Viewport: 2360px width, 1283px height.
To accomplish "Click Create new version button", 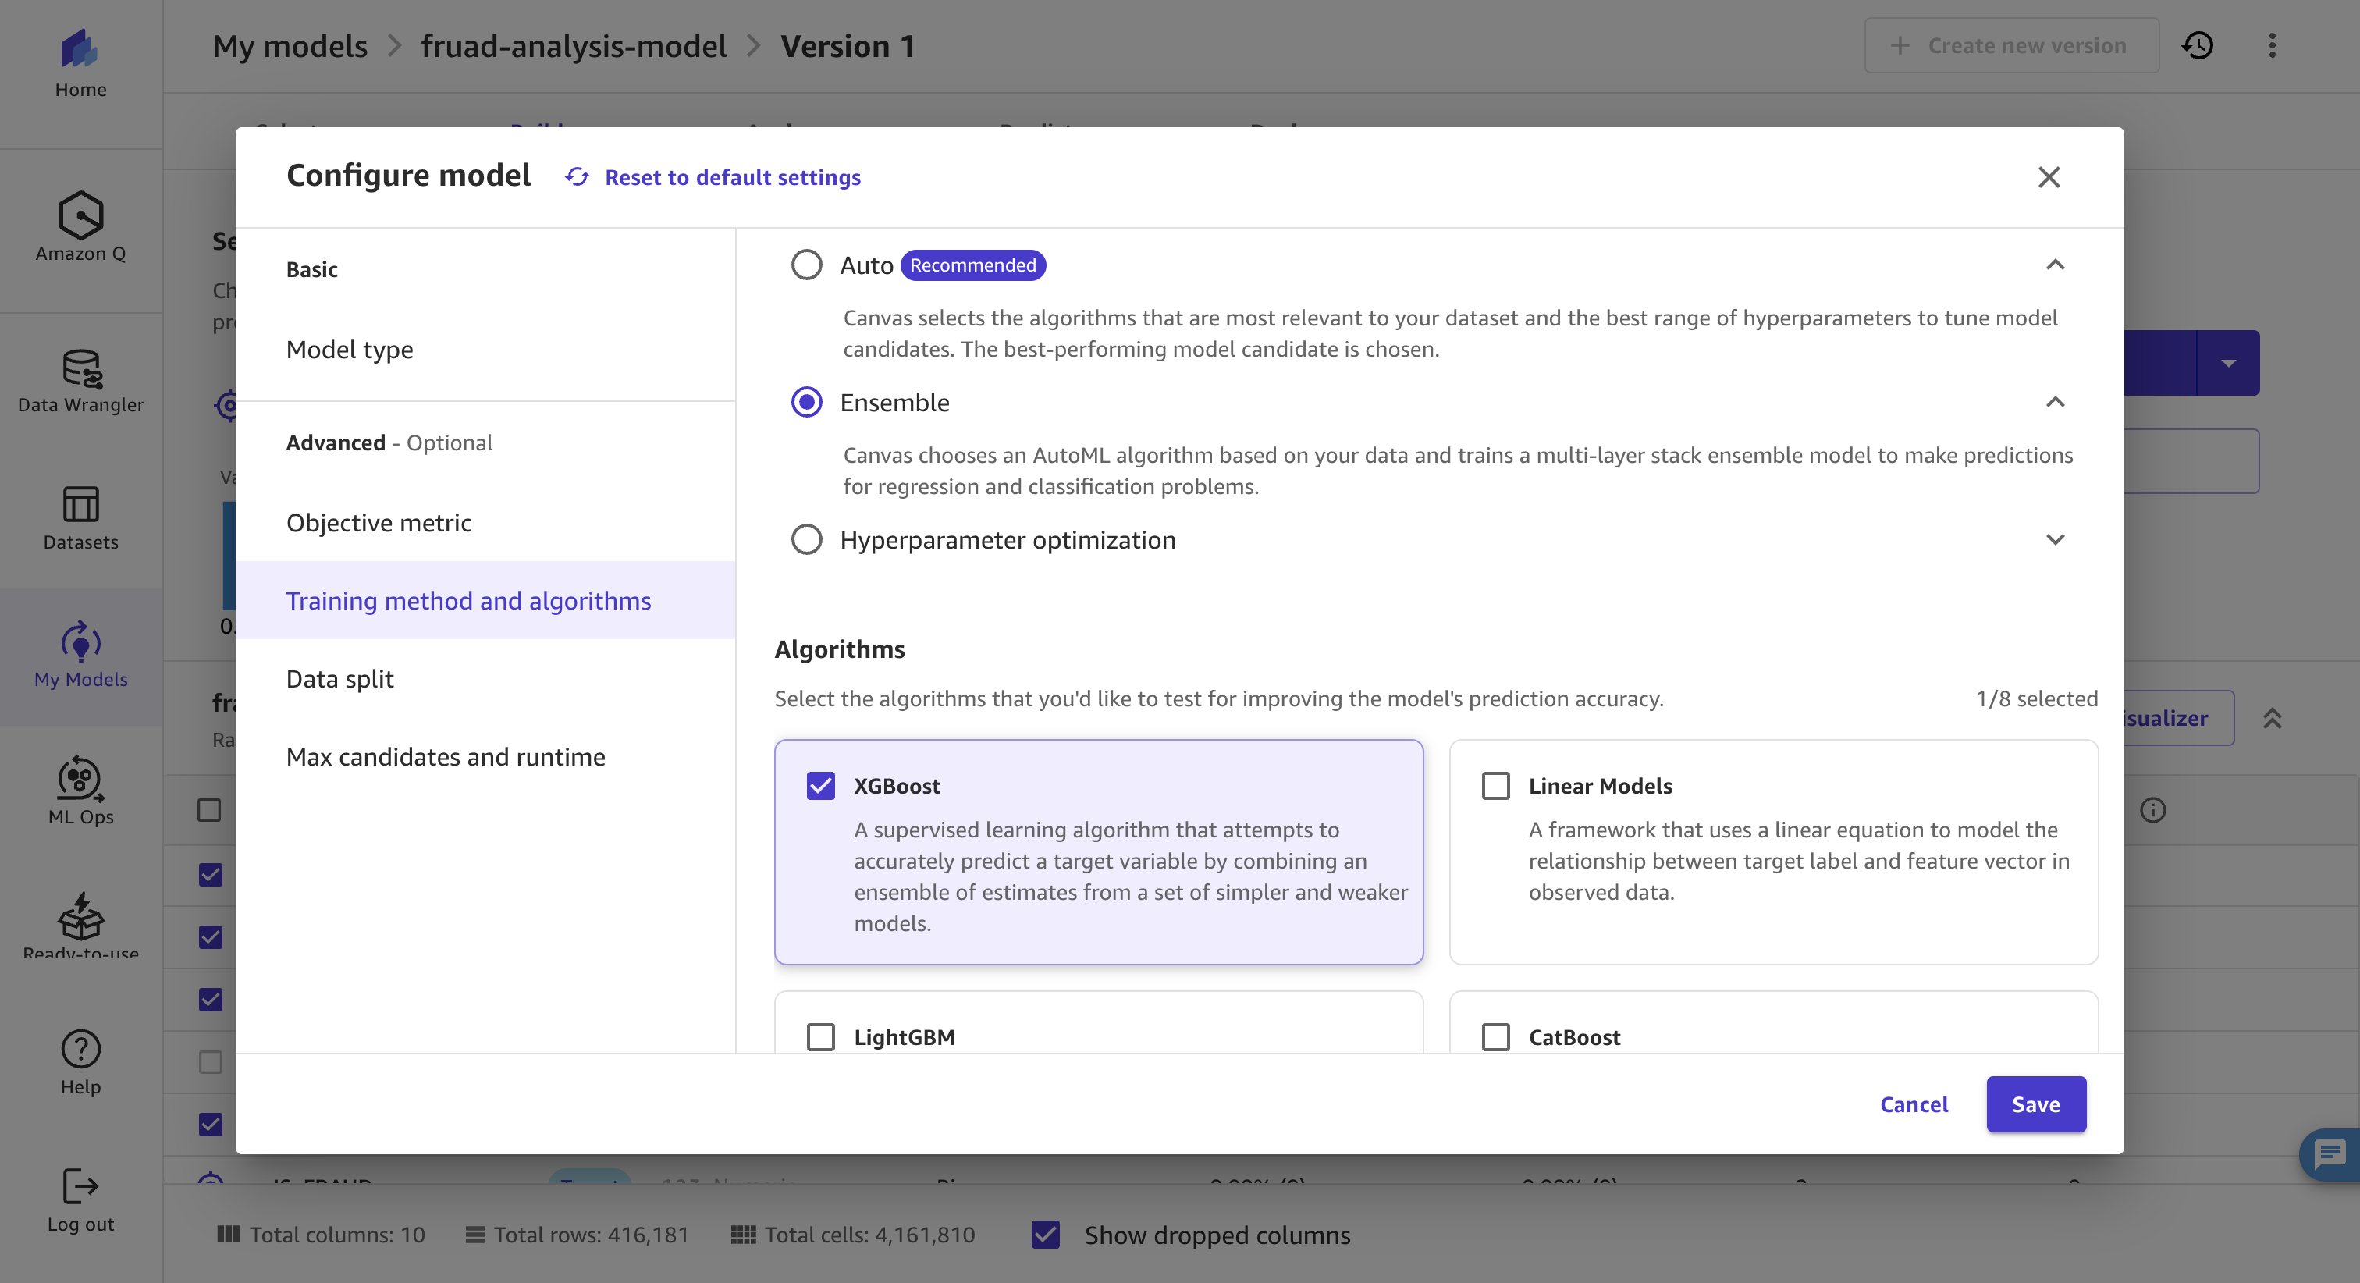I will click(x=2012, y=46).
